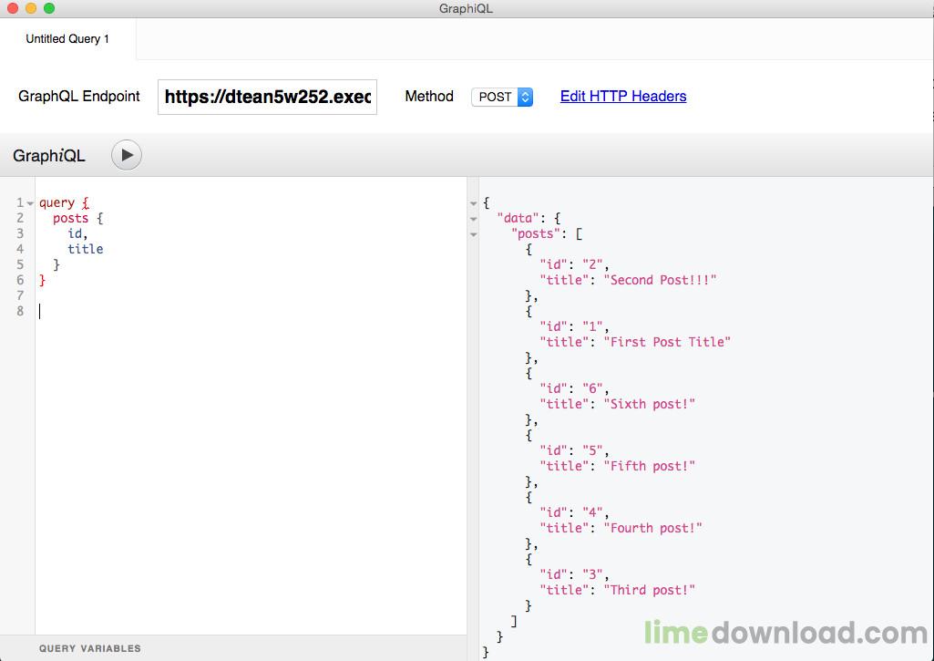
Task: Run the query with the play button
Action: tap(127, 155)
